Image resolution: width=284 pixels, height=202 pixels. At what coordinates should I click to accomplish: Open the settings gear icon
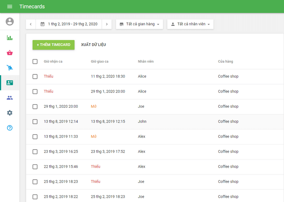pyautogui.click(x=10, y=113)
